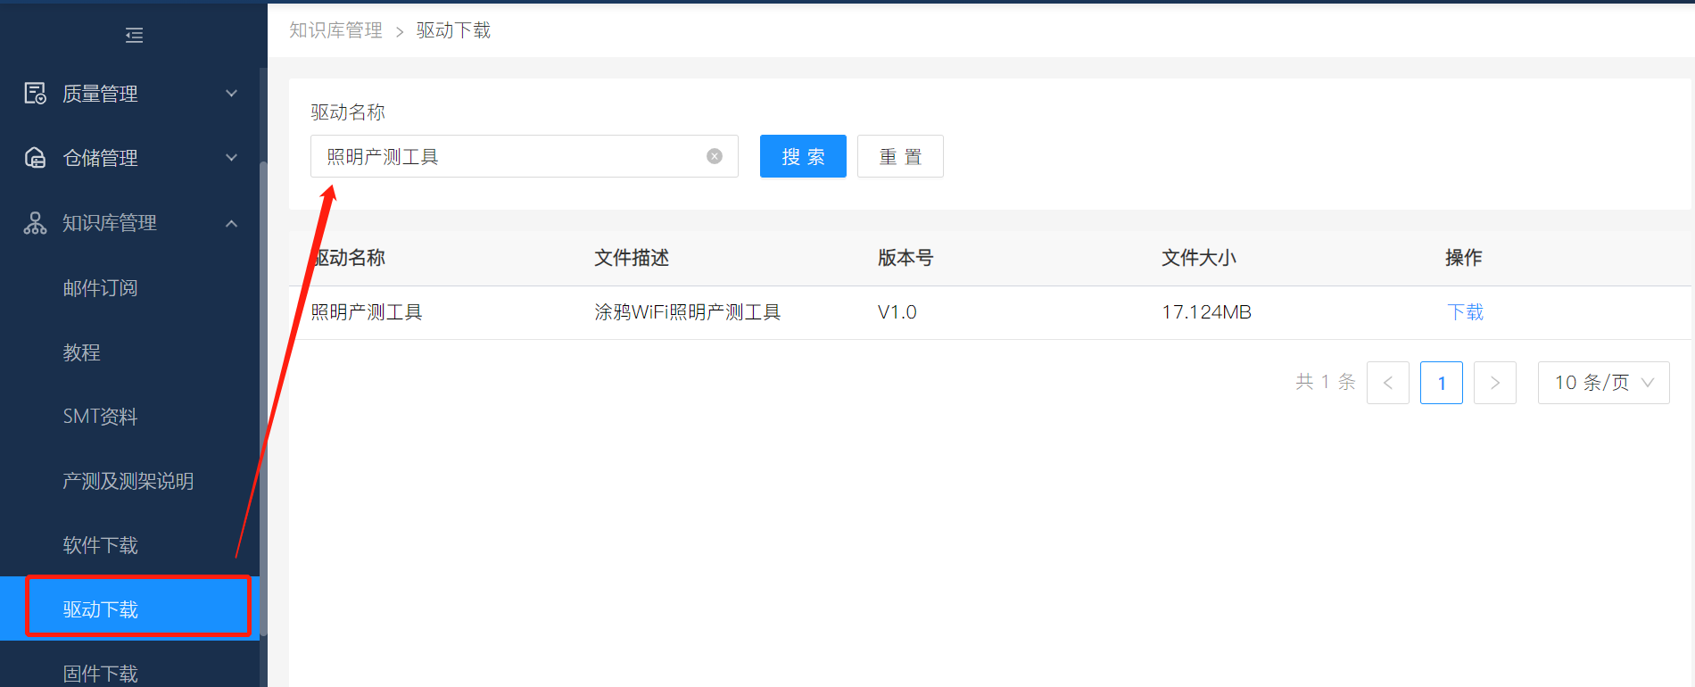Viewport: 1695px width, 687px height.
Task: Expand the 质量管理 menu chevron
Action: (x=231, y=94)
